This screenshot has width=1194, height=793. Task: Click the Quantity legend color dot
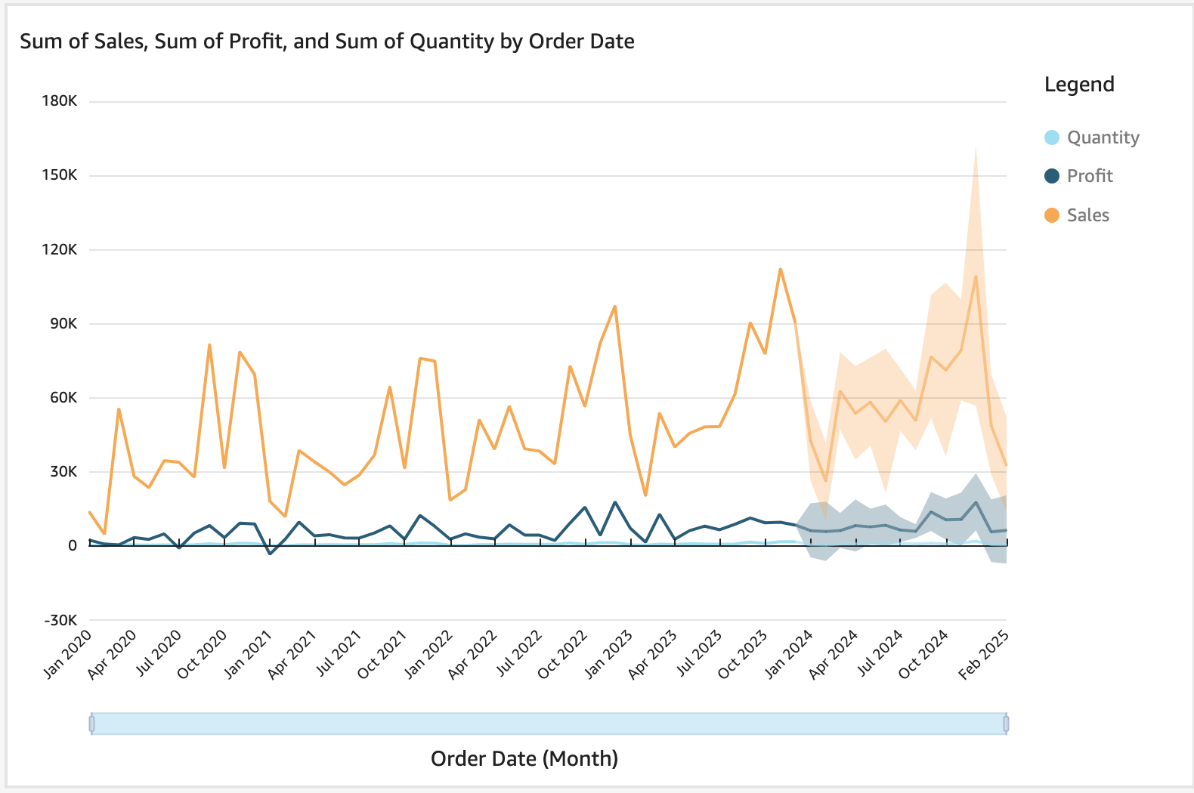[x=1051, y=137]
